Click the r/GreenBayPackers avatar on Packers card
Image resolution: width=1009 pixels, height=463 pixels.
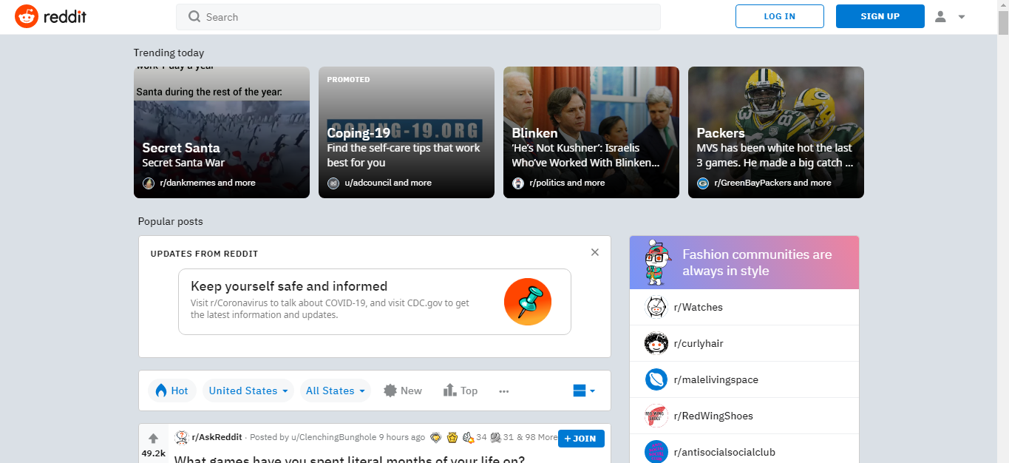pyautogui.click(x=703, y=183)
